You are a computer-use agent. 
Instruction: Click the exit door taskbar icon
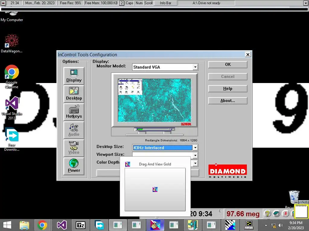193,225
